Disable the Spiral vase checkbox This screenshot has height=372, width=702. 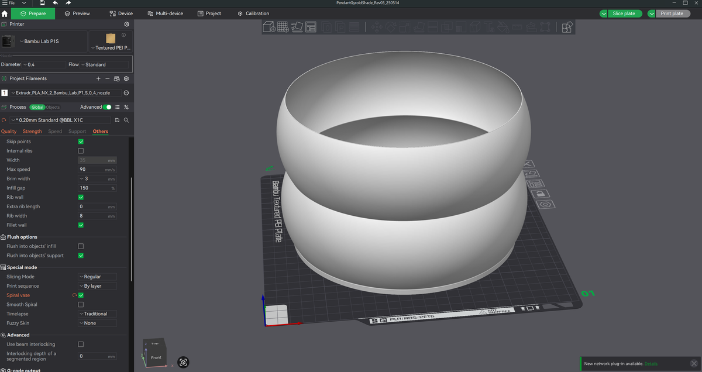(x=81, y=295)
